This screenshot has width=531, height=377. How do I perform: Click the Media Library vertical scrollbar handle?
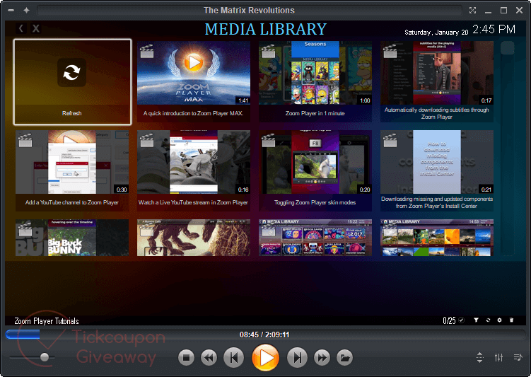tap(507, 48)
